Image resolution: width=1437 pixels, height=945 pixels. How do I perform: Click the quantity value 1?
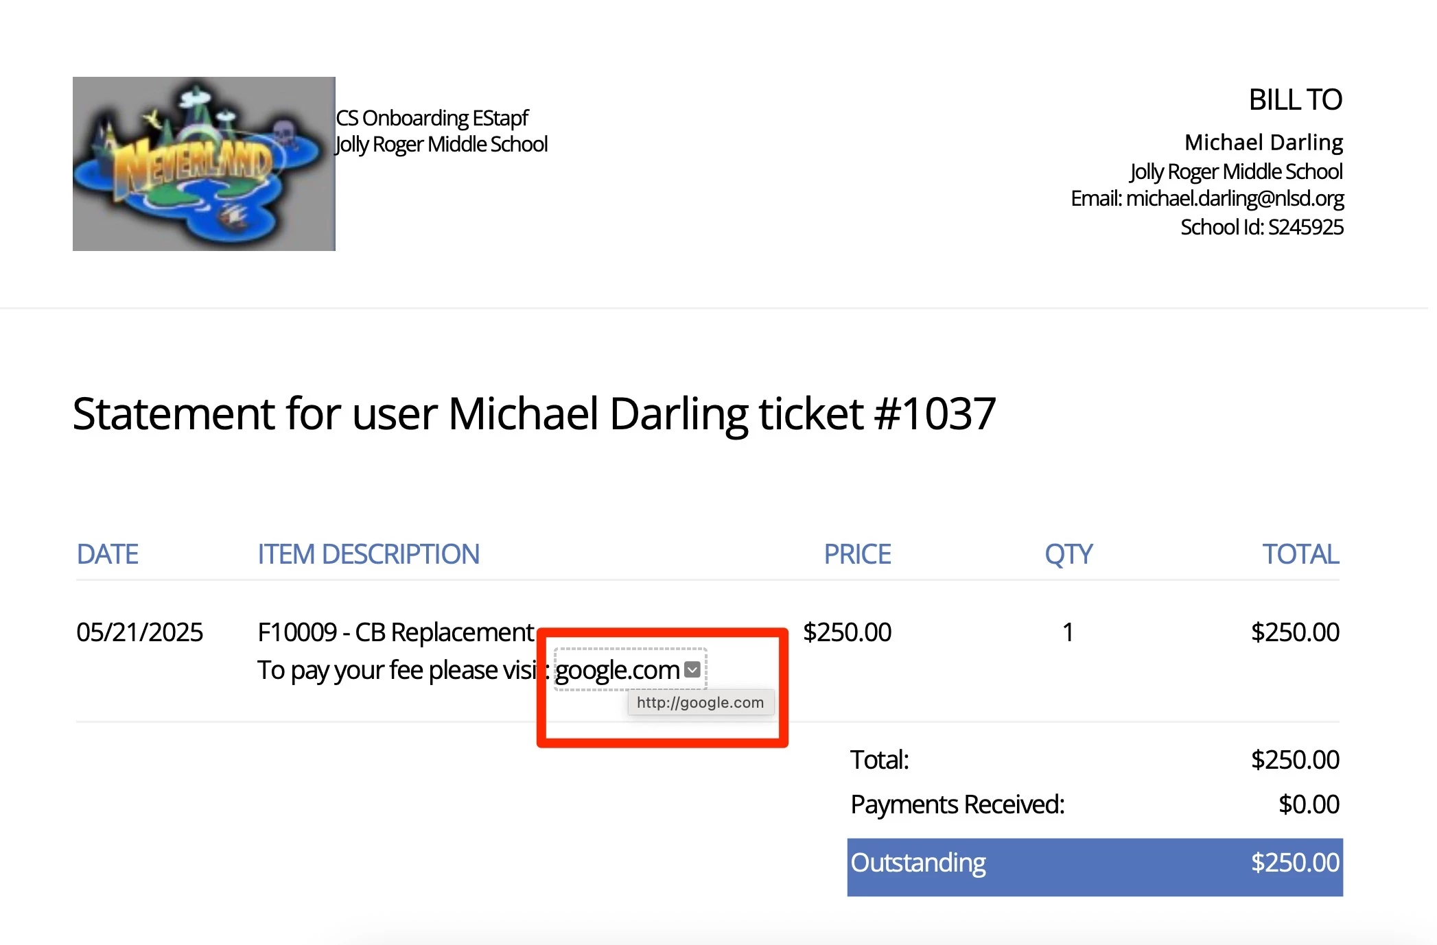[x=1067, y=632]
